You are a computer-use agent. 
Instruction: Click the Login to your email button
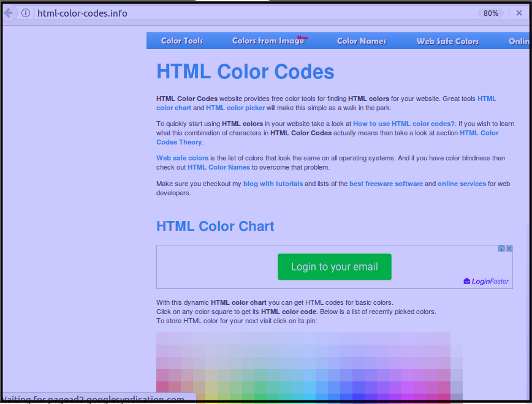coord(335,267)
